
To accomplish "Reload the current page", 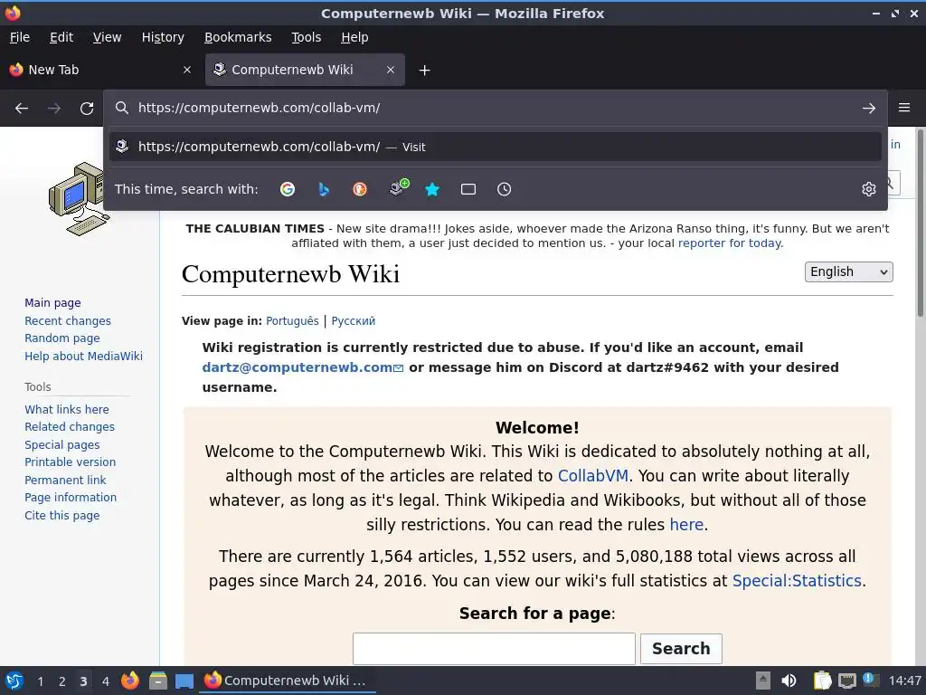I will point(87,109).
